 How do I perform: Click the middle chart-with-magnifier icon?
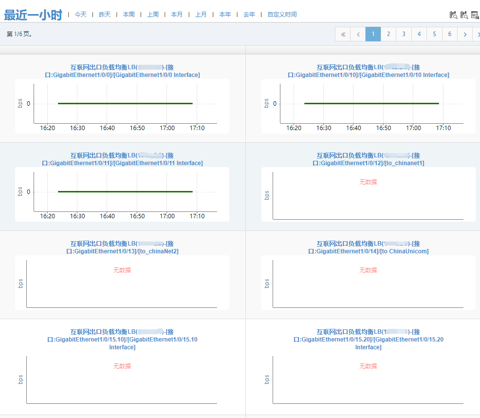click(x=464, y=15)
